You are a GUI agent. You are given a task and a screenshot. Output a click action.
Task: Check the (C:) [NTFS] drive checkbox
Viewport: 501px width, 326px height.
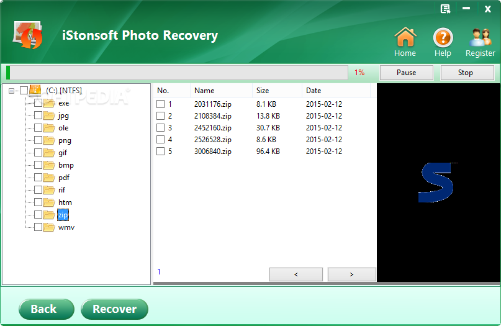pos(24,91)
